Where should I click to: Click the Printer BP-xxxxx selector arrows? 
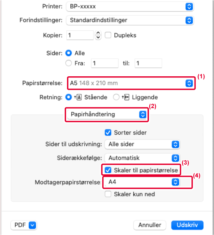189,7
